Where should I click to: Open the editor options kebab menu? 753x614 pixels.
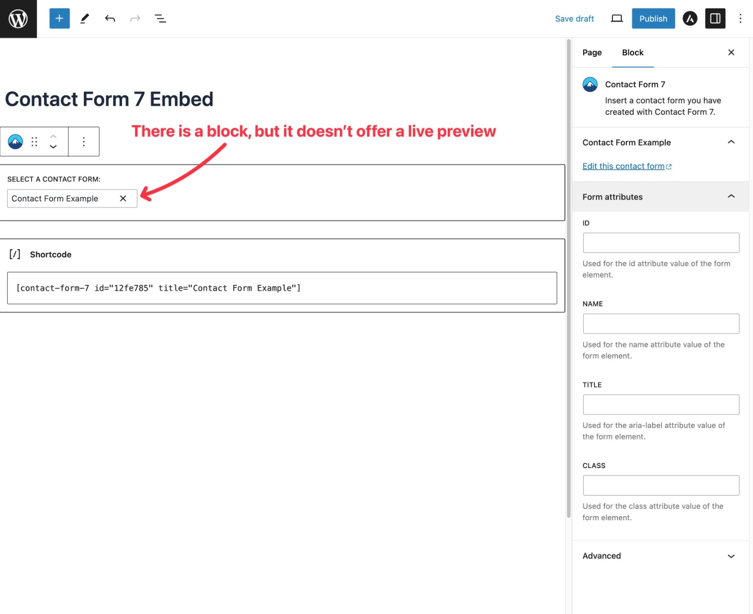coord(740,19)
